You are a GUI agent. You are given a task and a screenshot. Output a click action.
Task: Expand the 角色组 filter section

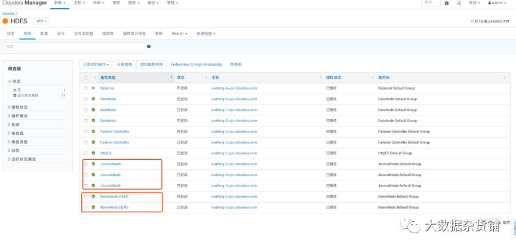pos(19,134)
